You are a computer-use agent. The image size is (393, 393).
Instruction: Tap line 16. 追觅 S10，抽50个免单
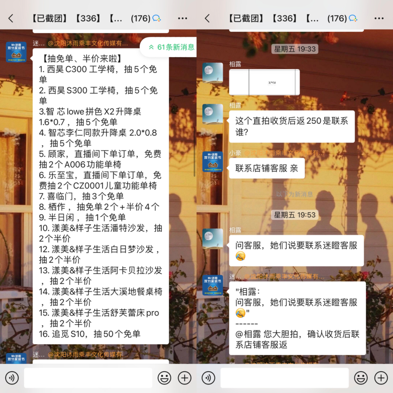[x=90, y=334]
